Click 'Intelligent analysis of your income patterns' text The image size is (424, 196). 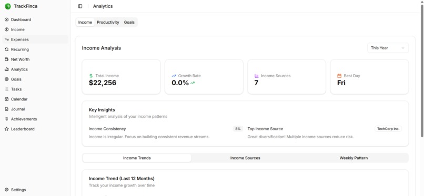pos(128,117)
